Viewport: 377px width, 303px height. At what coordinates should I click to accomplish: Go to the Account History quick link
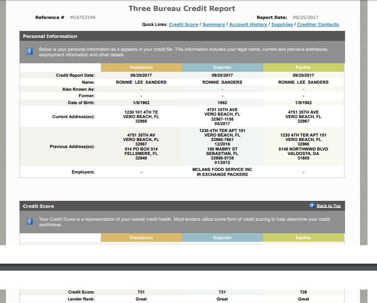click(248, 24)
